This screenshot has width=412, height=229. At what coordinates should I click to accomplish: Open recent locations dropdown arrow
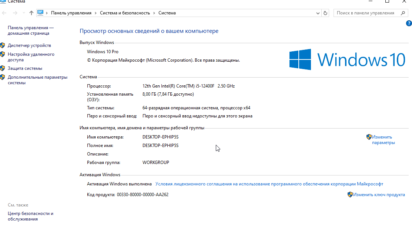(x=24, y=13)
